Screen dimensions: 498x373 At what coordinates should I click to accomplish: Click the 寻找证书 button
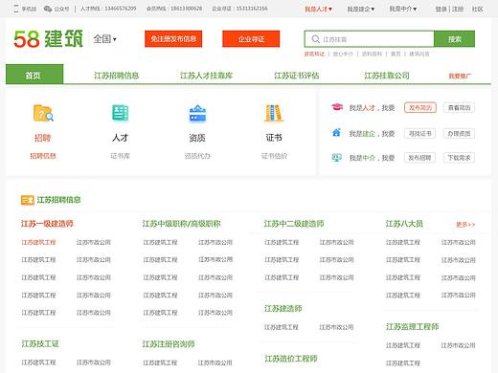click(420, 133)
